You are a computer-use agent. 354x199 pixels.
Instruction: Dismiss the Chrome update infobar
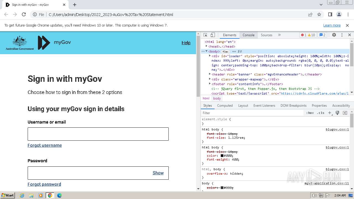click(x=347, y=25)
